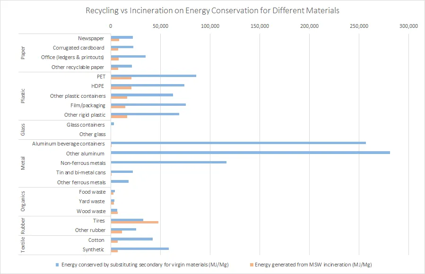Click the blue bar for Non-ferrous metals

[x=169, y=162]
